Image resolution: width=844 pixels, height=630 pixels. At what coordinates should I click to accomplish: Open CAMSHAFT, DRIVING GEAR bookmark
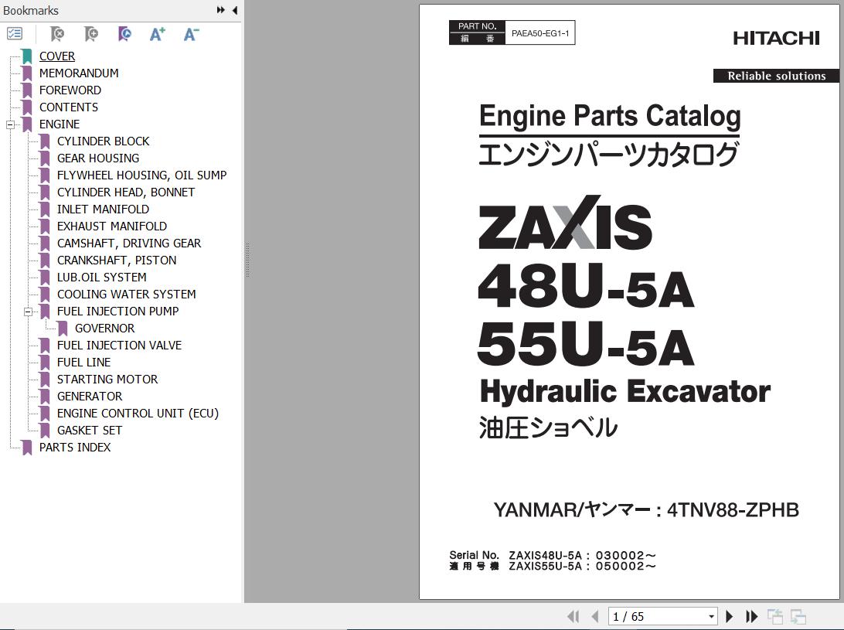coord(129,243)
